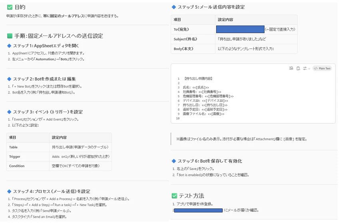This screenshot has height=224, width=342.
Task: Click the Subject(件名) row in the mail table
Action: (x=234, y=39)
